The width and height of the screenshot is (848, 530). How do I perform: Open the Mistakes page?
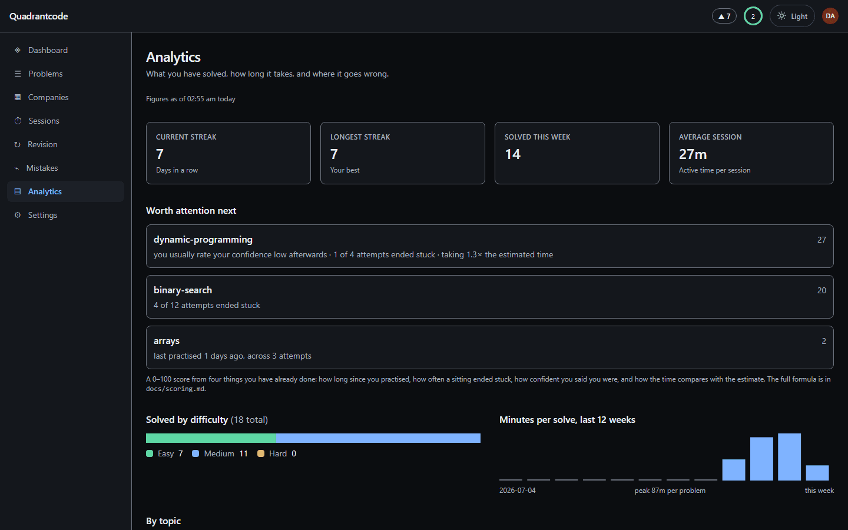[x=65, y=168]
